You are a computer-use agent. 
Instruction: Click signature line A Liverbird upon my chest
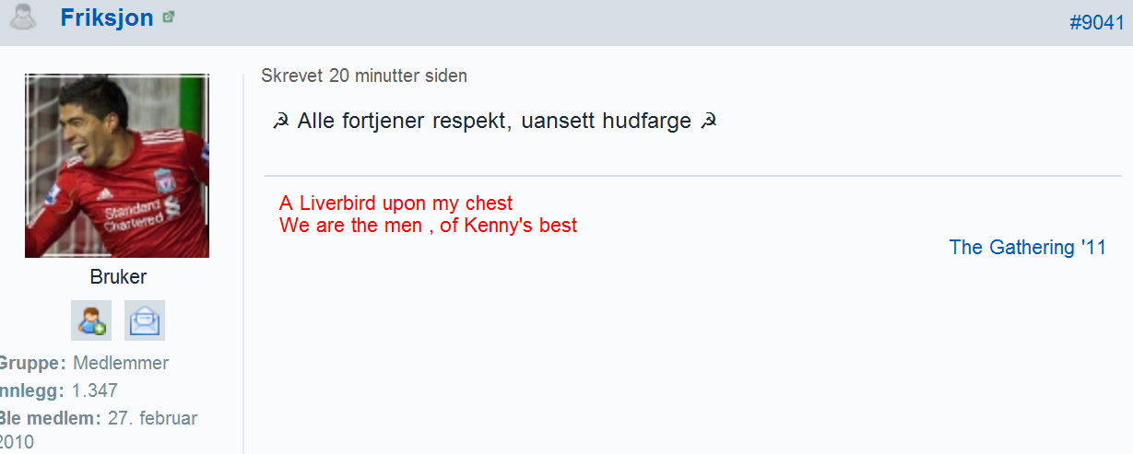[x=395, y=203]
